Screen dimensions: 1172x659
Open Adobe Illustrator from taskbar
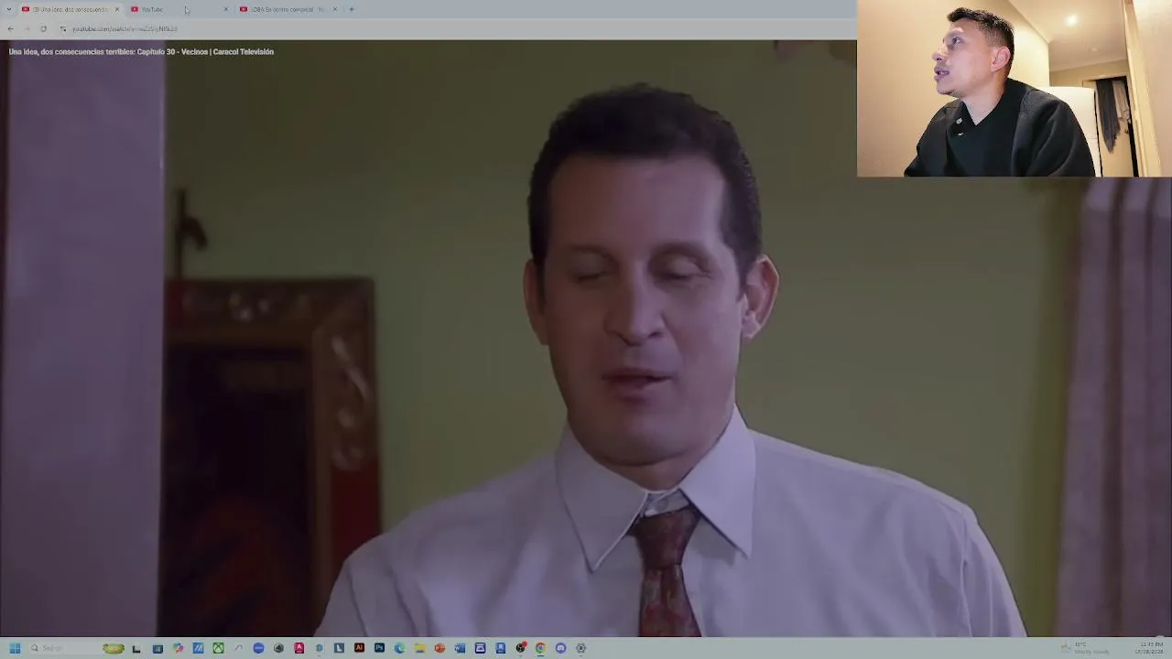(x=359, y=648)
